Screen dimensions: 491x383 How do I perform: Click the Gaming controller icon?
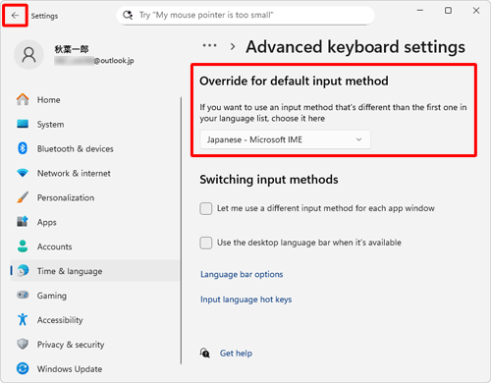click(23, 295)
